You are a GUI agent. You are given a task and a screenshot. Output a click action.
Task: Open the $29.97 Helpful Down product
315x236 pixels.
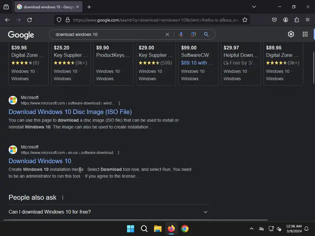tap(241, 63)
